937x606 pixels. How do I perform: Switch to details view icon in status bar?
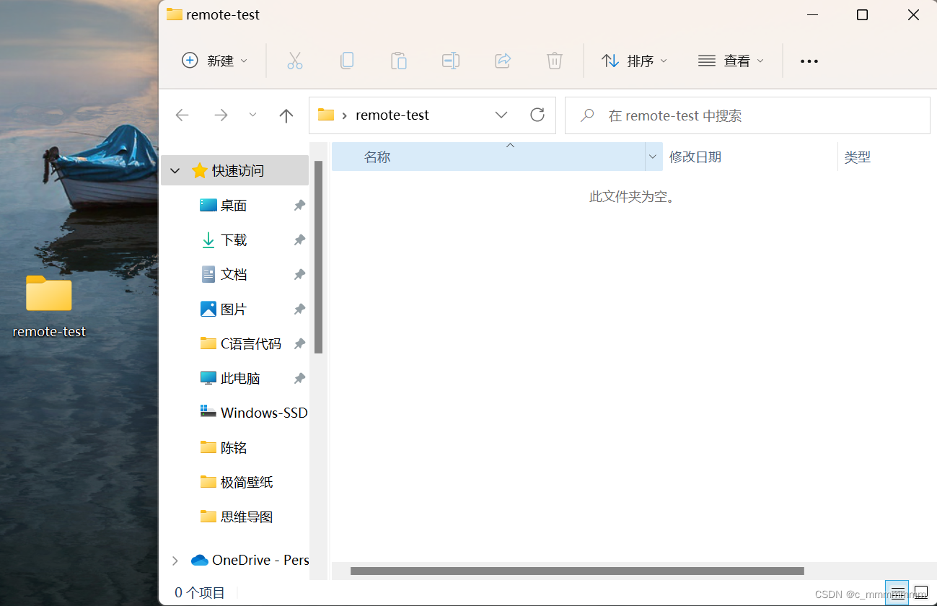(x=897, y=592)
